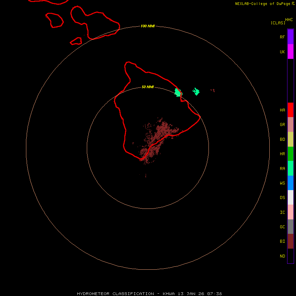Click the ND legend label
Viewport: 296px width, 296px height.
(x=282, y=256)
